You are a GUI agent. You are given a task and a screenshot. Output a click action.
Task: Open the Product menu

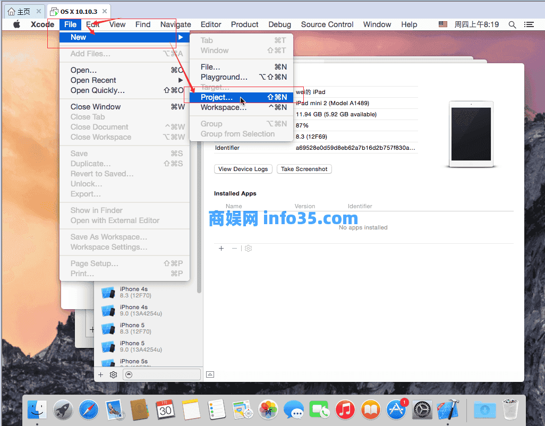point(244,24)
